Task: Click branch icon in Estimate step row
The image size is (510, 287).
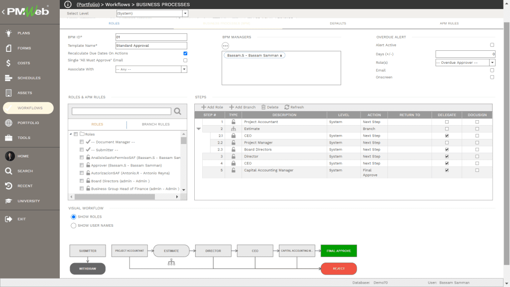Action: pos(233,129)
